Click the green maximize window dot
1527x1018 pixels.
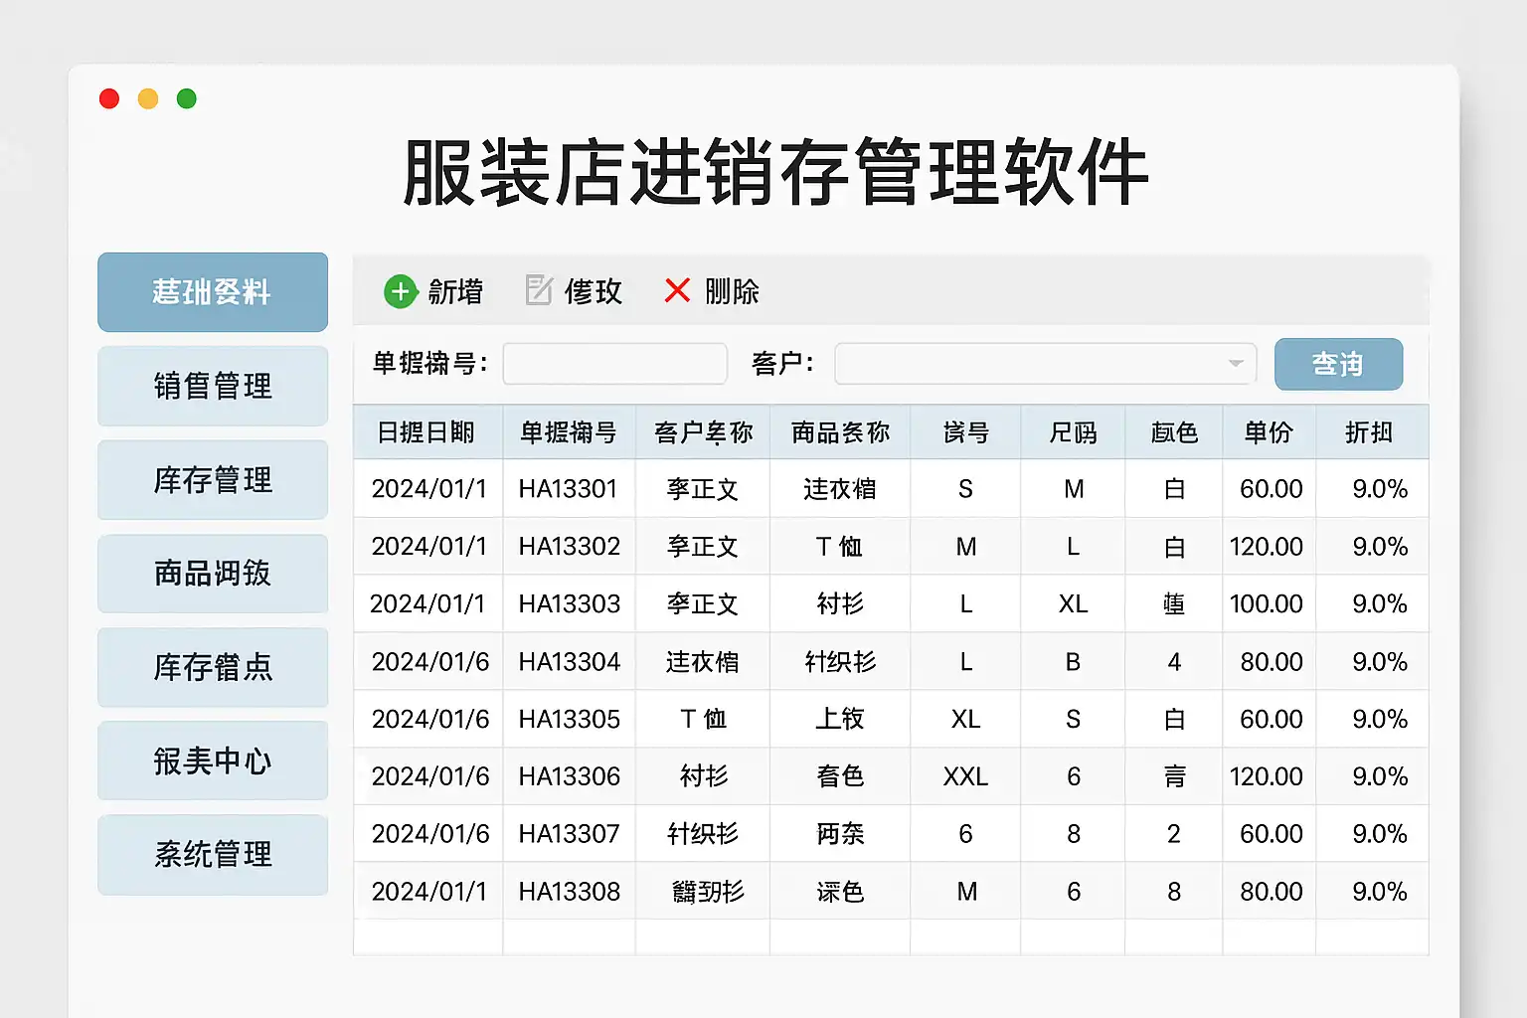pos(186,98)
